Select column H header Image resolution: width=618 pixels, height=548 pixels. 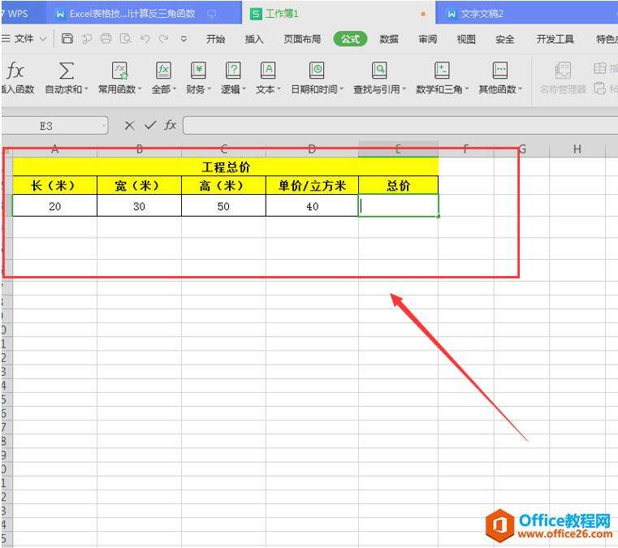(x=577, y=149)
